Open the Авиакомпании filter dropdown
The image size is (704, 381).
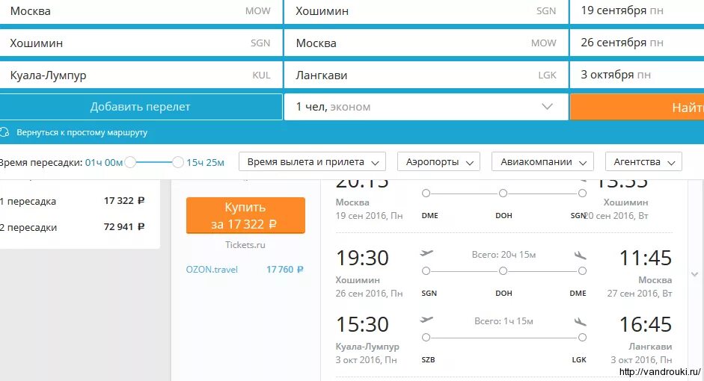pyautogui.click(x=543, y=162)
